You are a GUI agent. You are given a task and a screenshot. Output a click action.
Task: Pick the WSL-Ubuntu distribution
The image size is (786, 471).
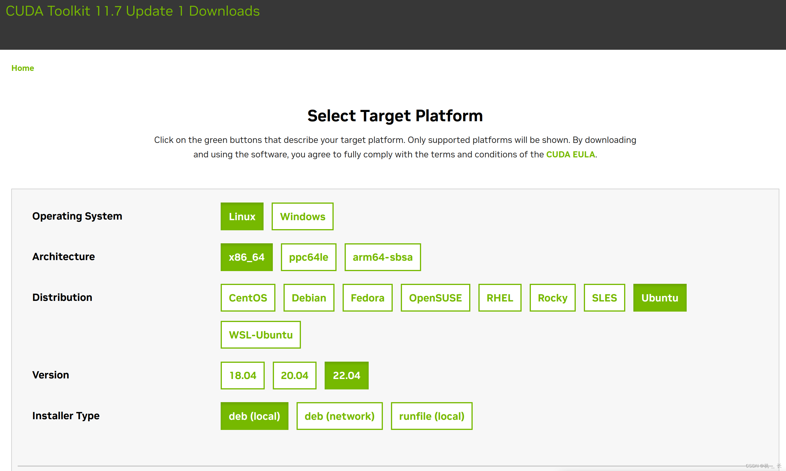(261, 335)
